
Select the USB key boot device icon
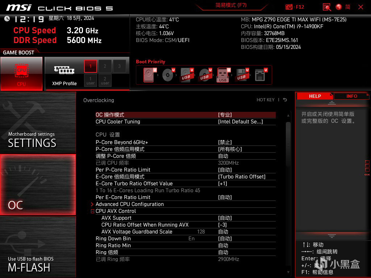coord(223,75)
